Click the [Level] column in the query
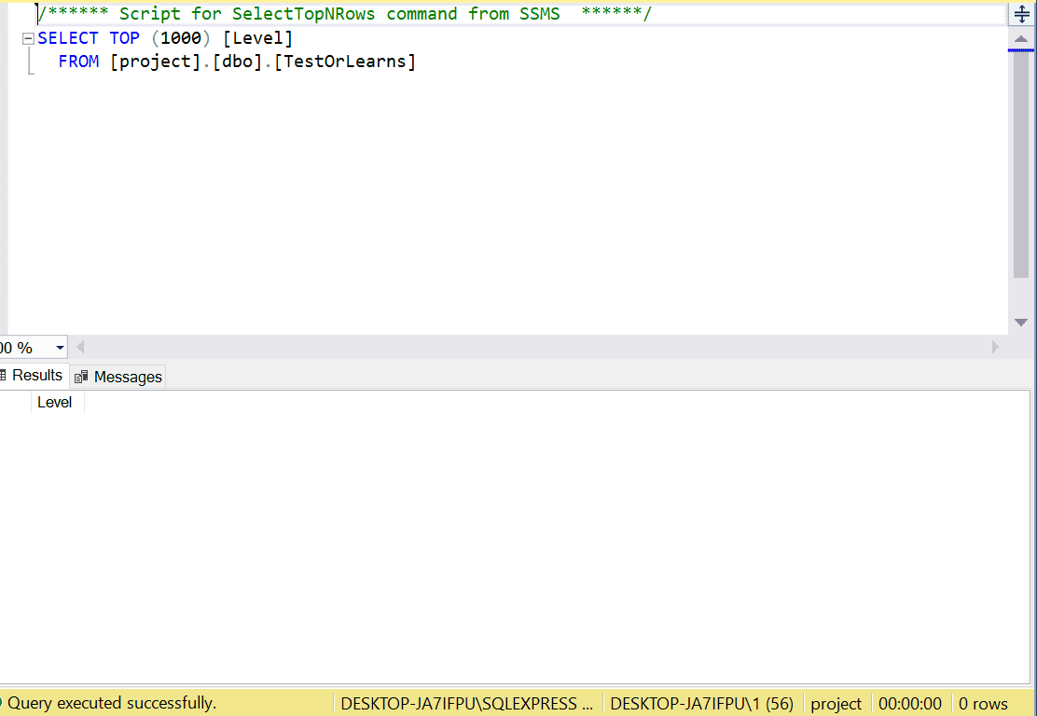Image resolution: width=1037 pixels, height=716 pixels. click(258, 38)
